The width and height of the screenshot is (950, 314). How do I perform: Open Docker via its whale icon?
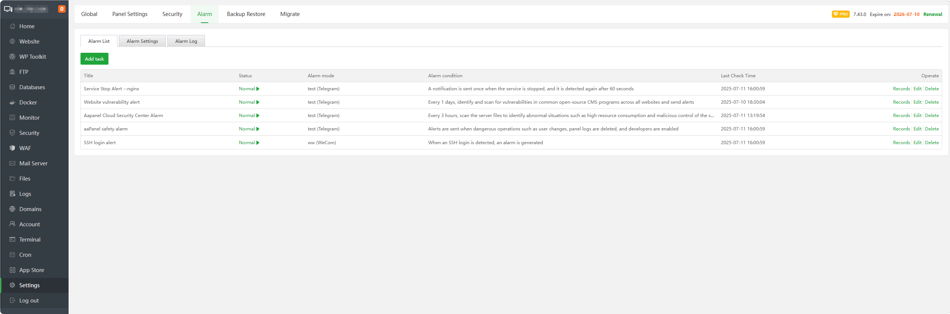coord(12,103)
